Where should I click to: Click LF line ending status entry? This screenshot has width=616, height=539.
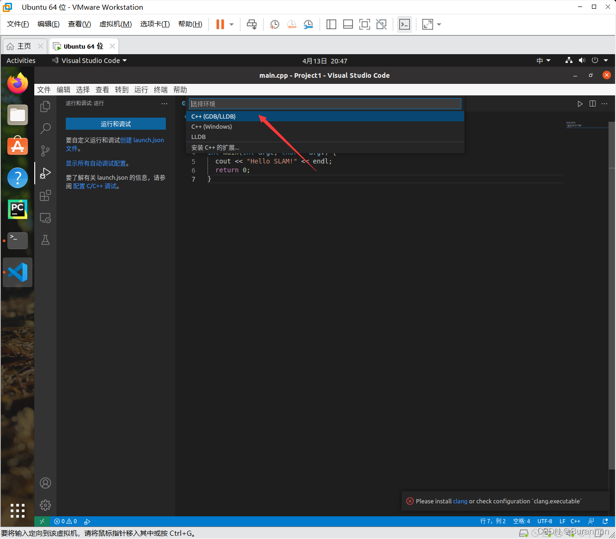[562, 521]
